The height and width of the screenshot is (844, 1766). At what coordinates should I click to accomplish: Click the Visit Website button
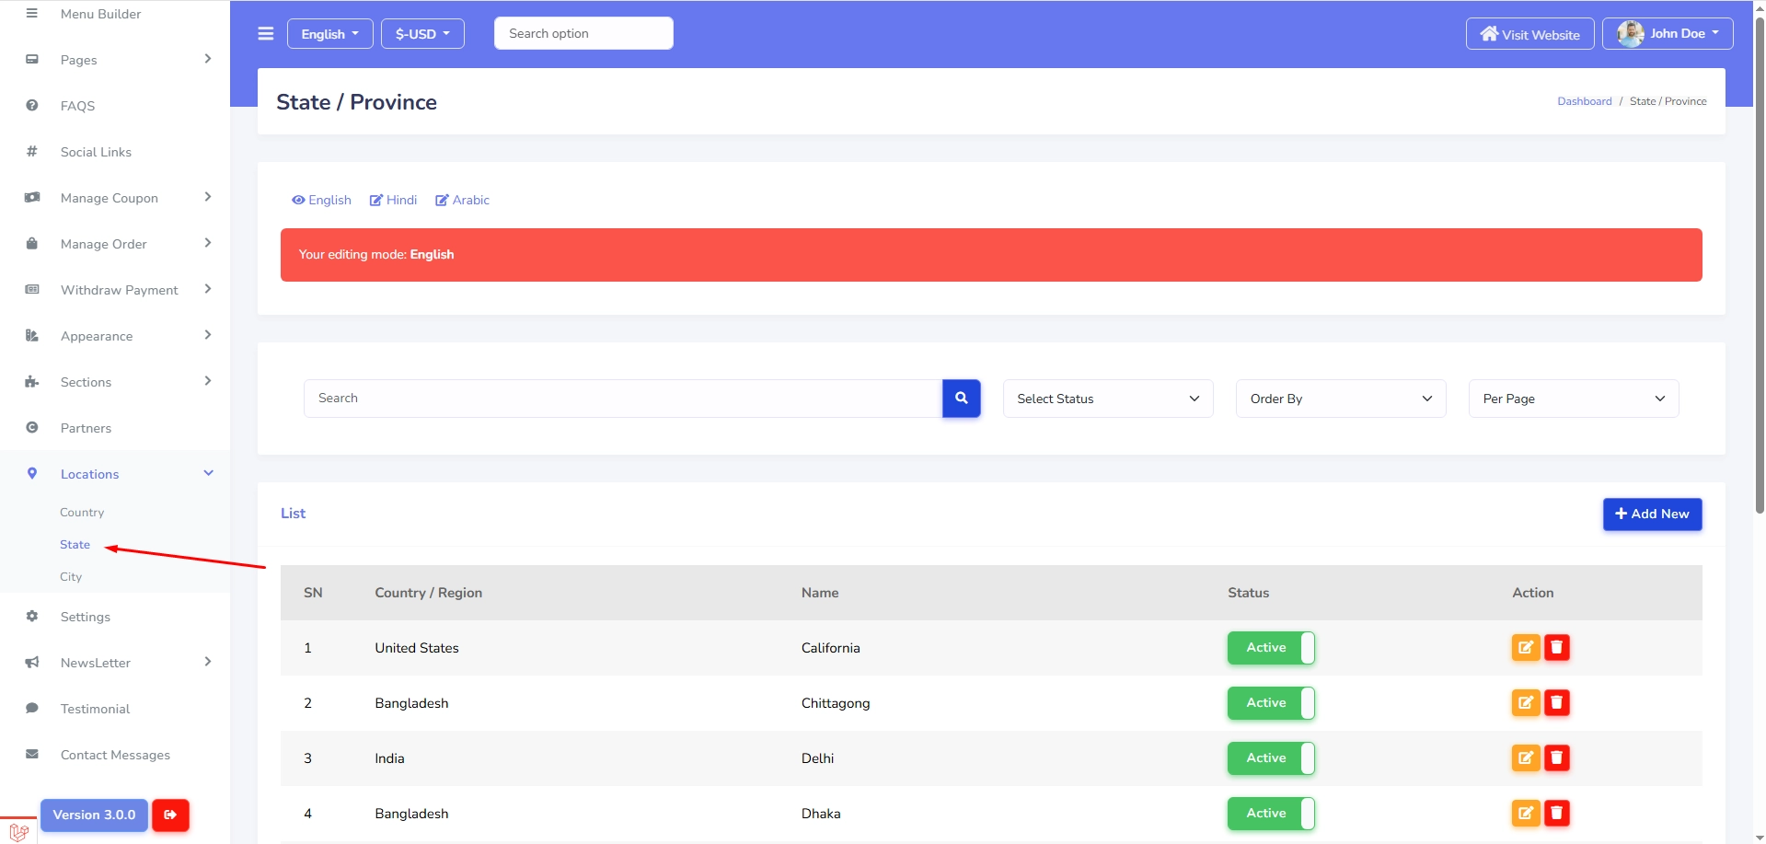[1529, 34]
